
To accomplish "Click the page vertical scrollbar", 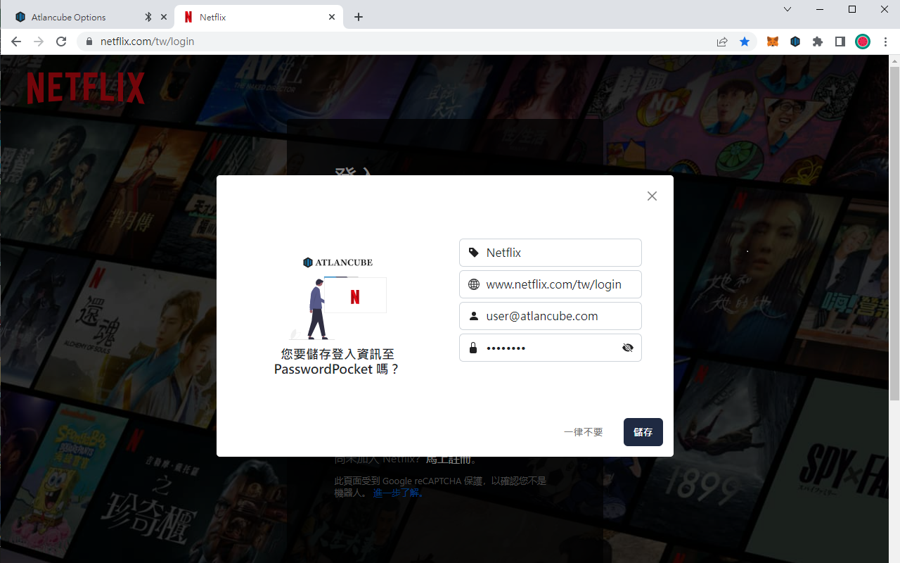I will [x=894, y=232].
